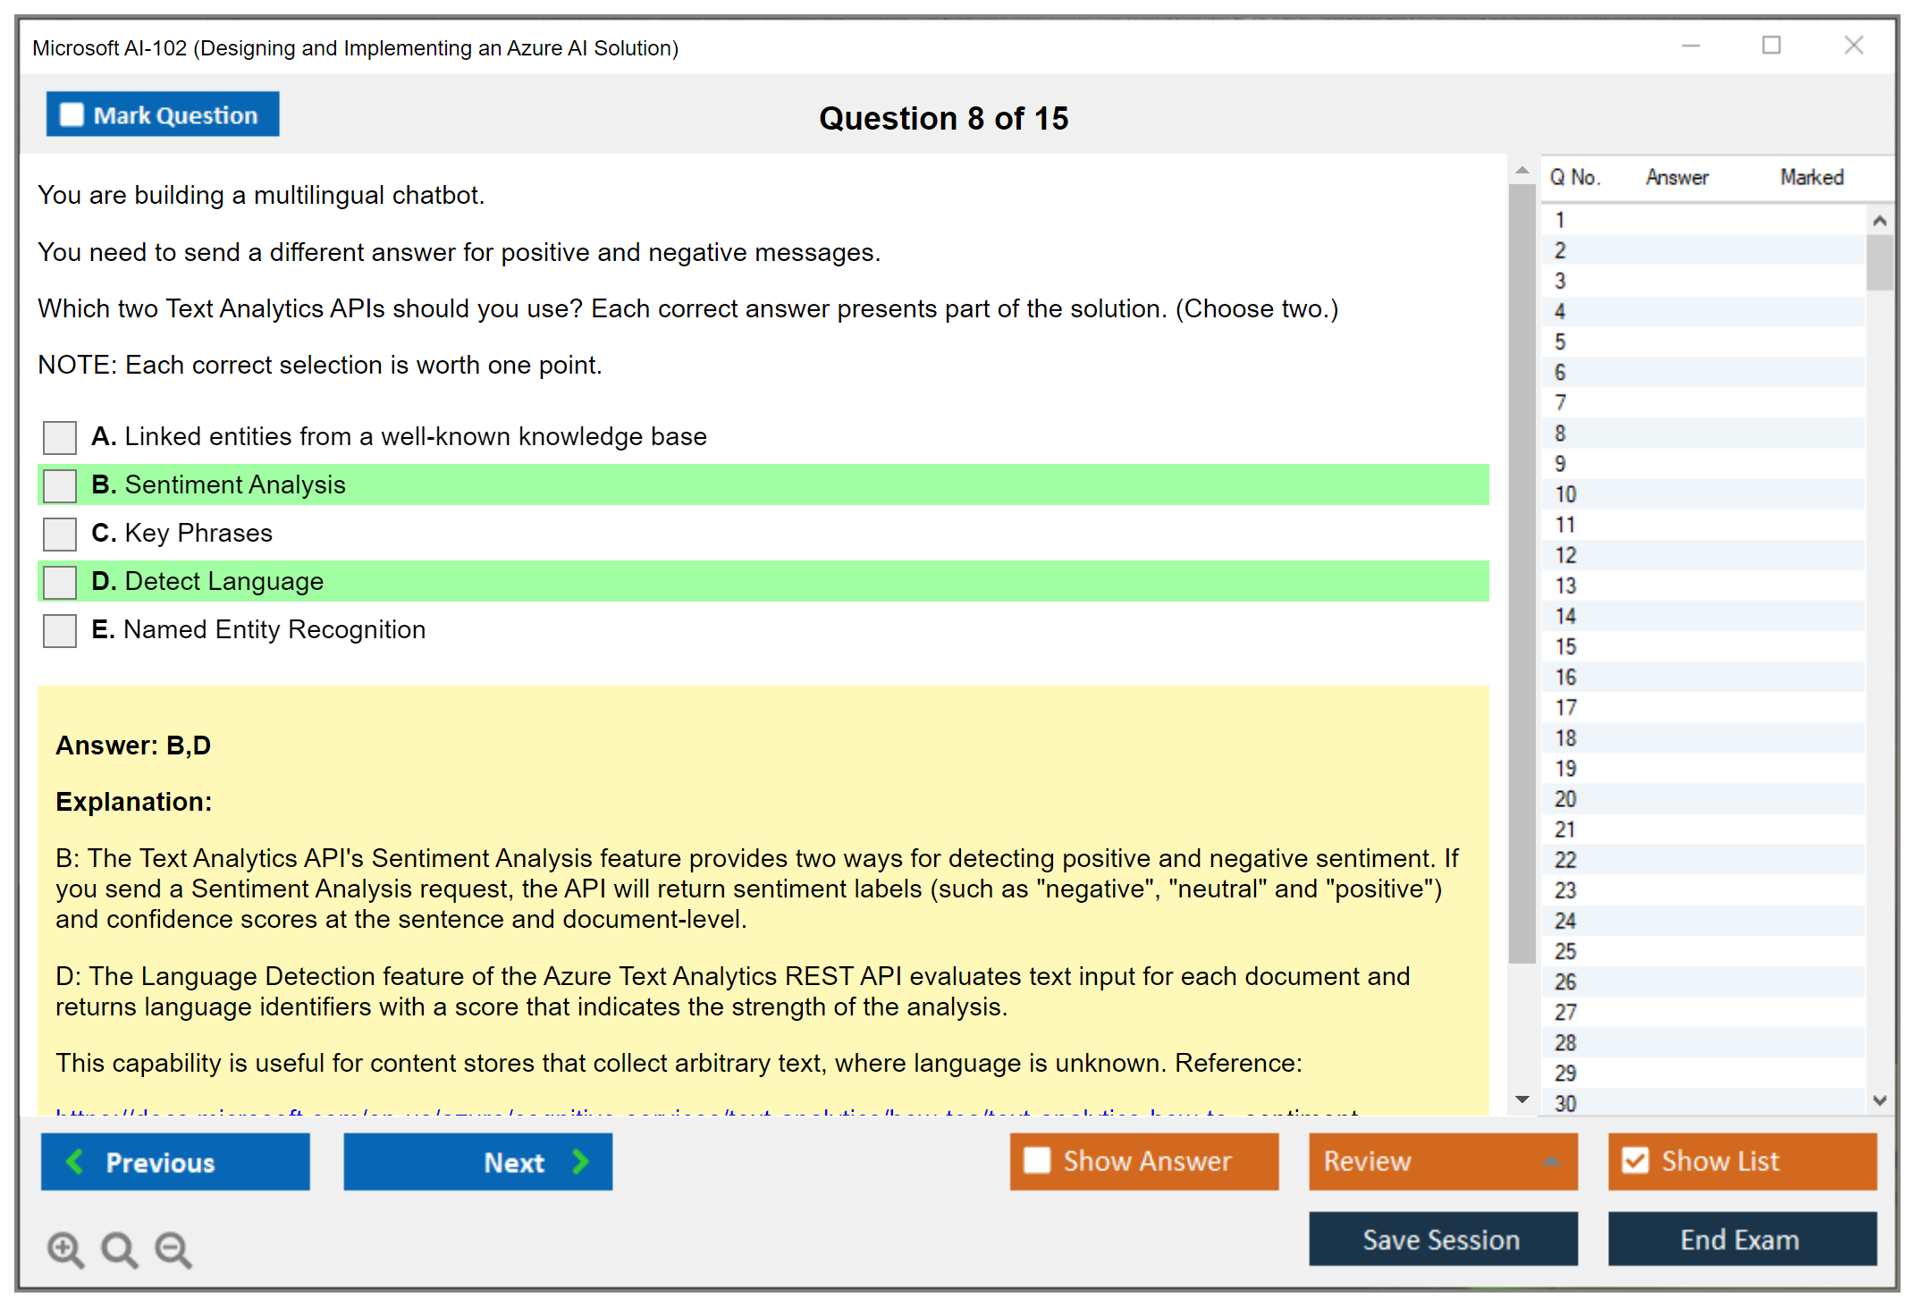Click the reset zoom magnifier icon
Viewport: 1922px width, 1314px height.
coord(119,1249)
